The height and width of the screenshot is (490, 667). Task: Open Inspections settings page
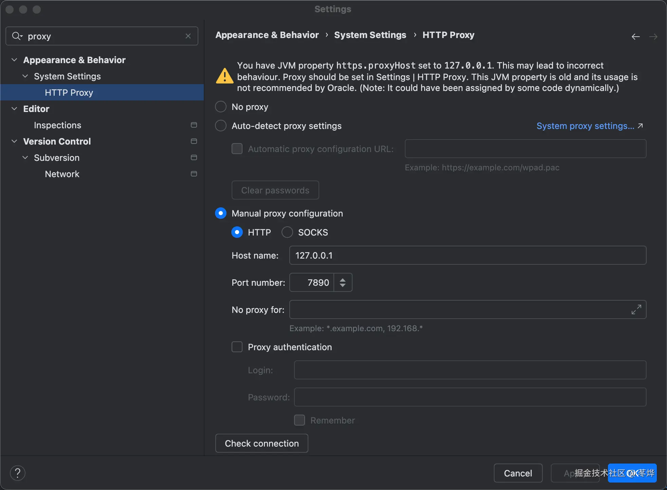57,125
